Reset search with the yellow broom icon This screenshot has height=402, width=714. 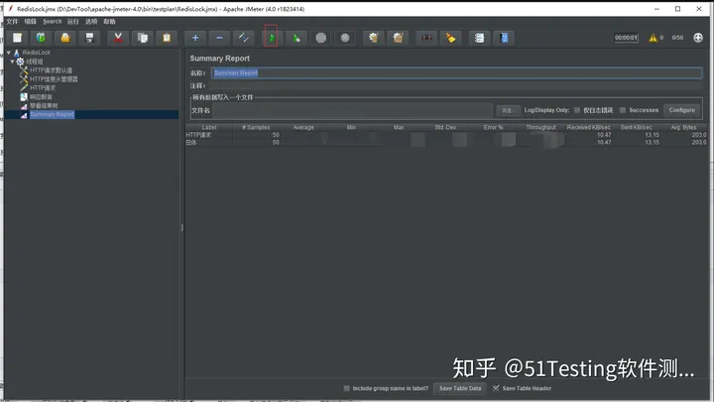[451, 38]
